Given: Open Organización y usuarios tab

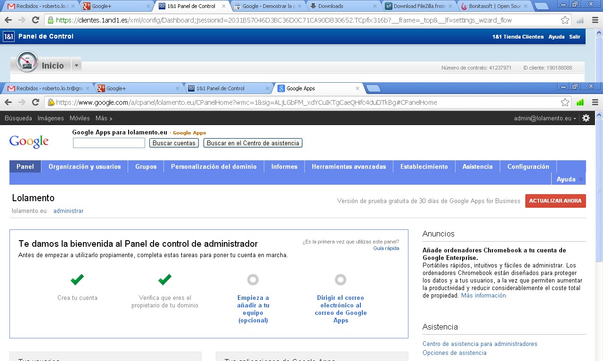Looking at the screenshot, I should click(x=85, y=166).
